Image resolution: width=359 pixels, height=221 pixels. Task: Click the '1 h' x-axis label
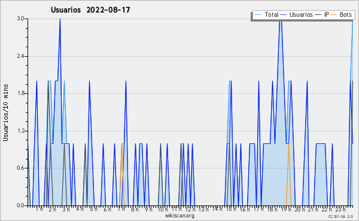[x=39, y=209]
